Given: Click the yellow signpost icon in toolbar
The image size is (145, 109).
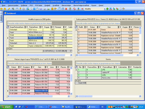Looking at the screenshot, I should point(56,9).
